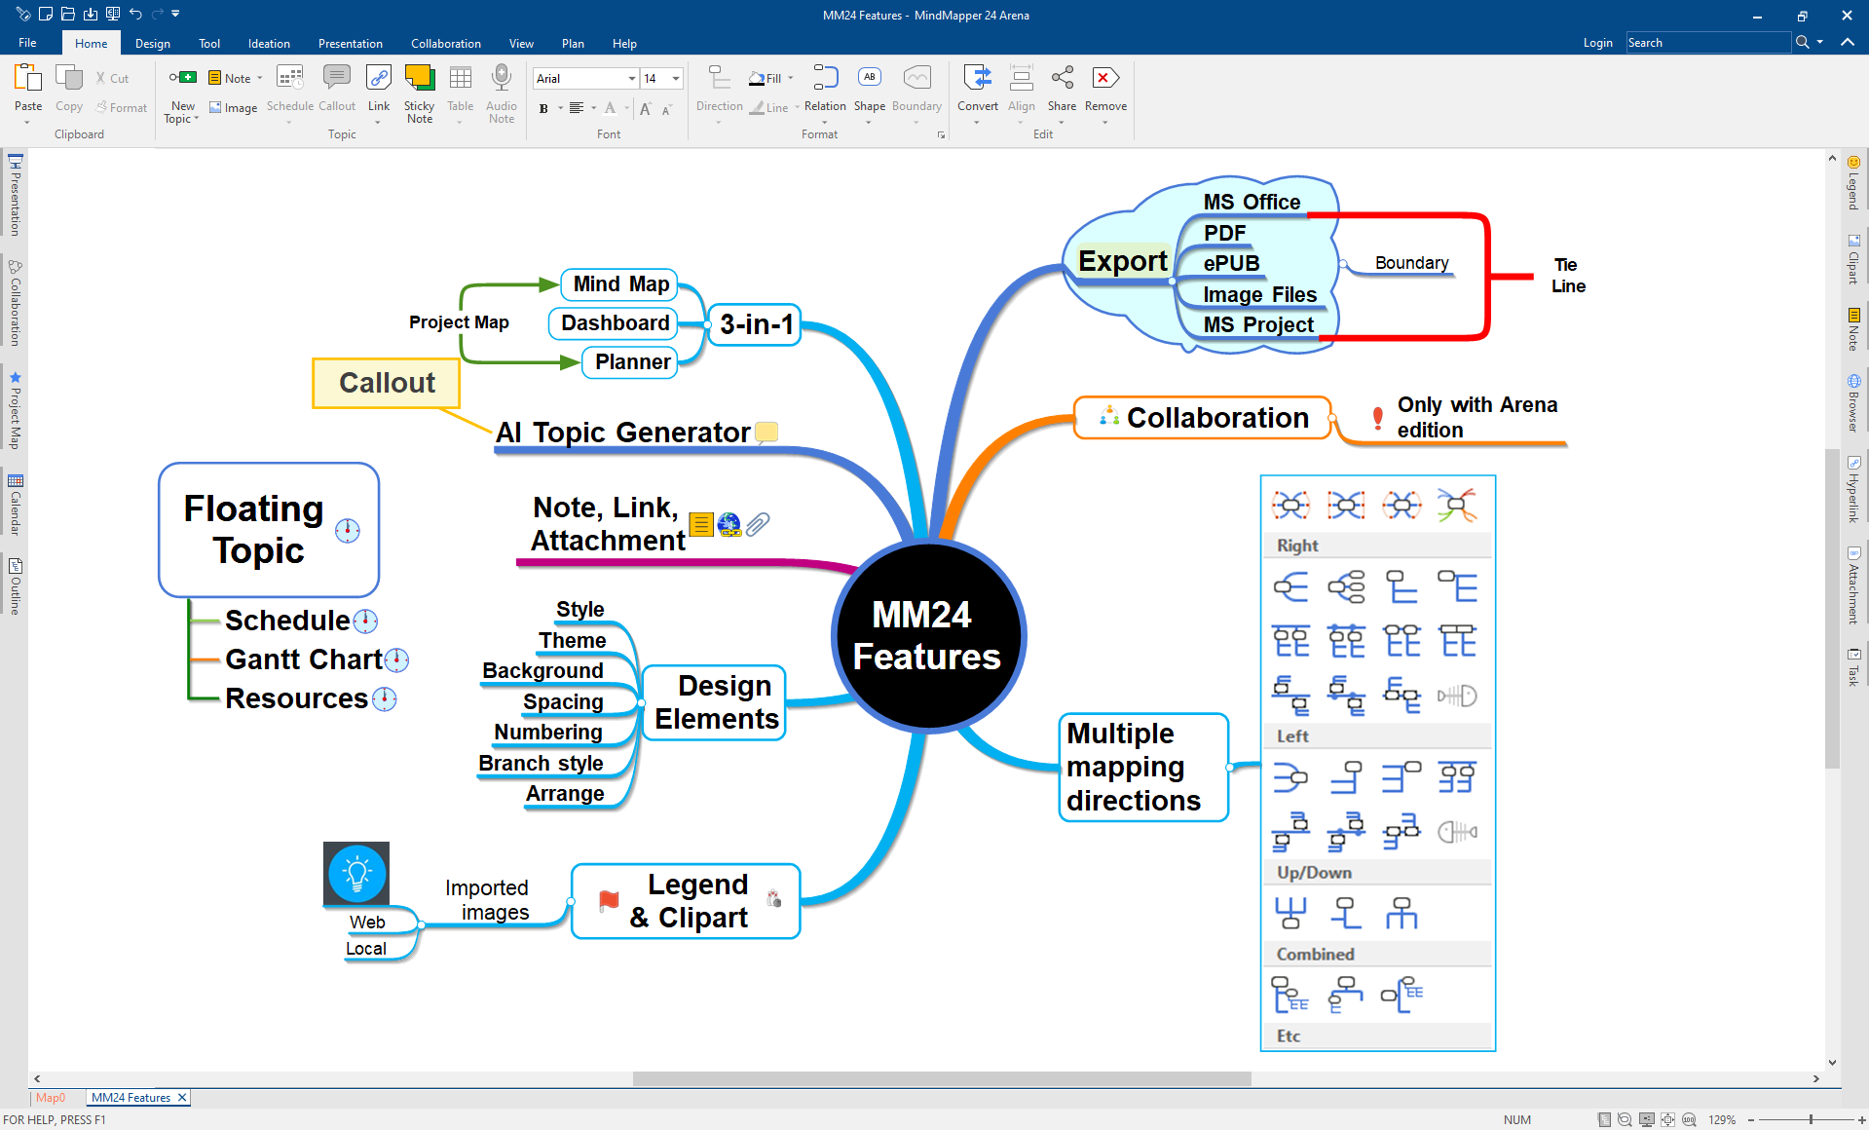Toggle the Task panel on the right
Viewport: 1869px width, 1130px height.
1853,666
